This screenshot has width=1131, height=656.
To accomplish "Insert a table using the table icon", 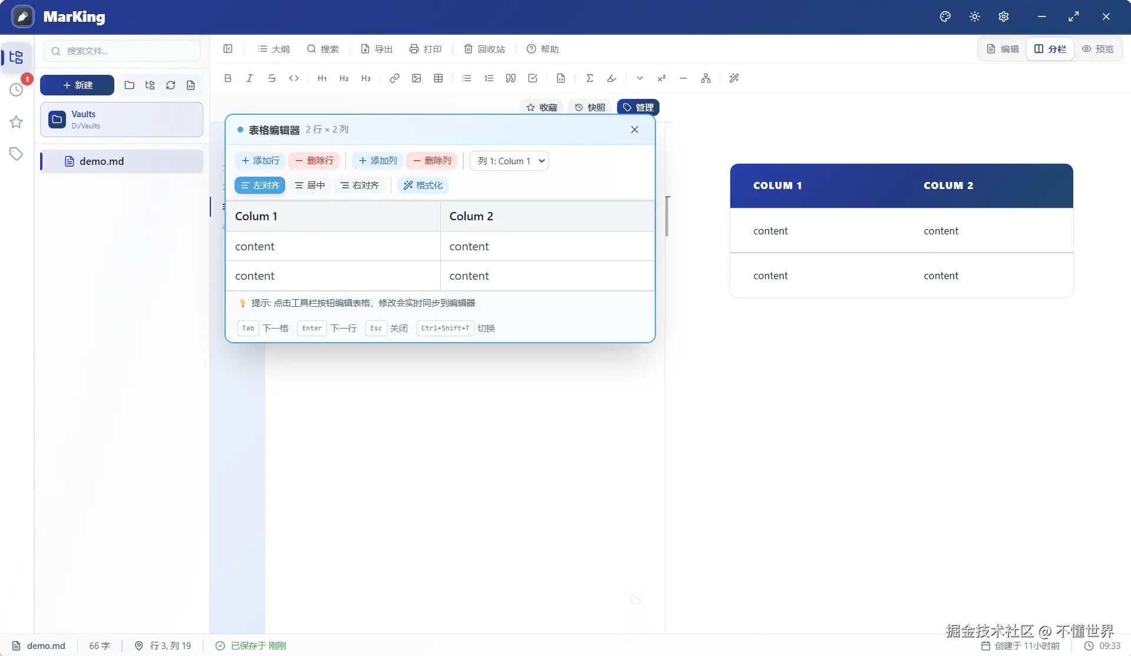I will 438,78.
